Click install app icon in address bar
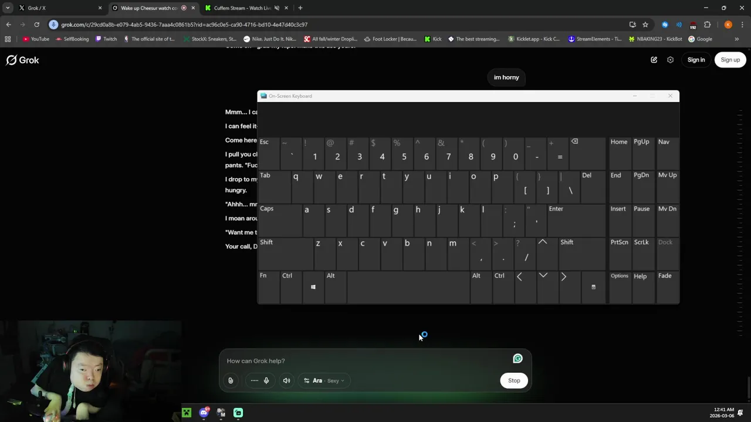 tap(632, 25)
